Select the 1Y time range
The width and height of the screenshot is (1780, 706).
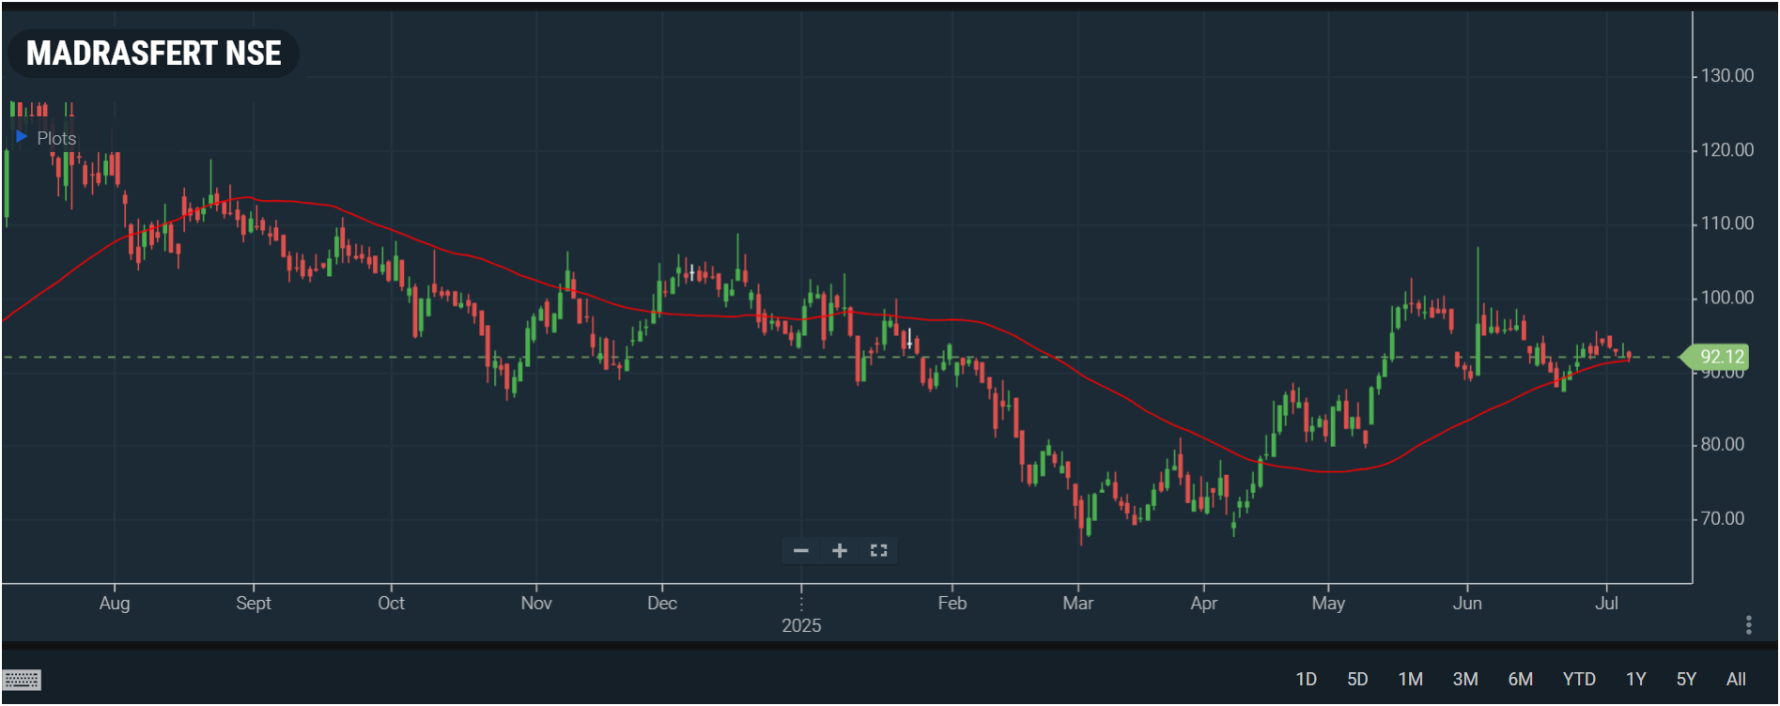(x=1636, y=679)
